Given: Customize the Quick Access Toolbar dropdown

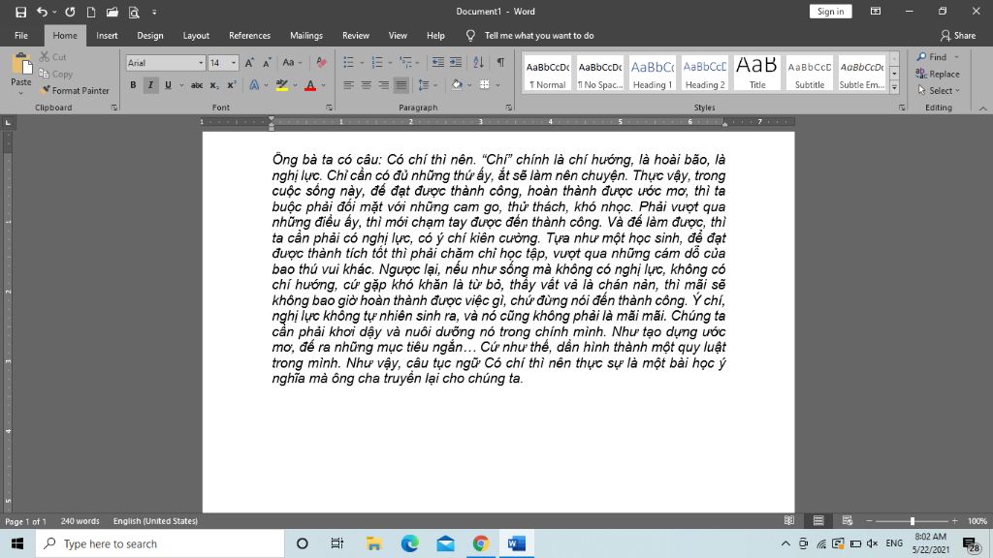Looking at the screenshot, I should [154, 12].
